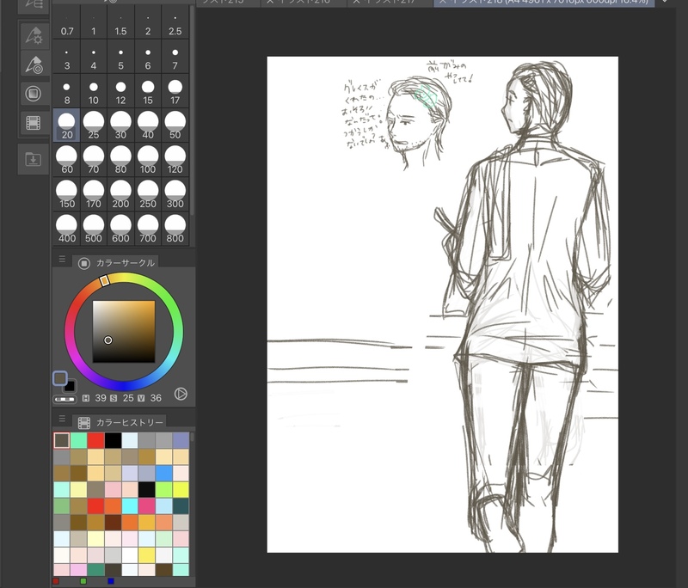The height and width of the screenshot is (588, 688).
Task: Choose brush size 800
Action: (x=175, y=230)
